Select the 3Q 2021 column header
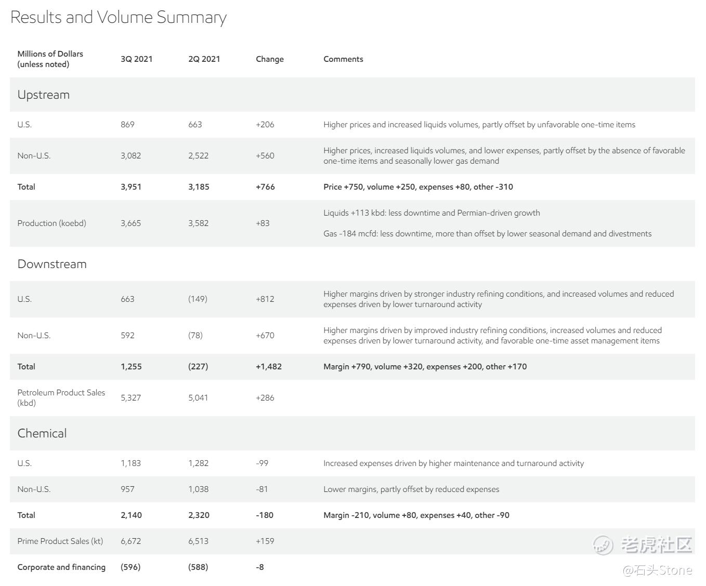This screenshot has height=586, width=706. (x=136, y=59)
